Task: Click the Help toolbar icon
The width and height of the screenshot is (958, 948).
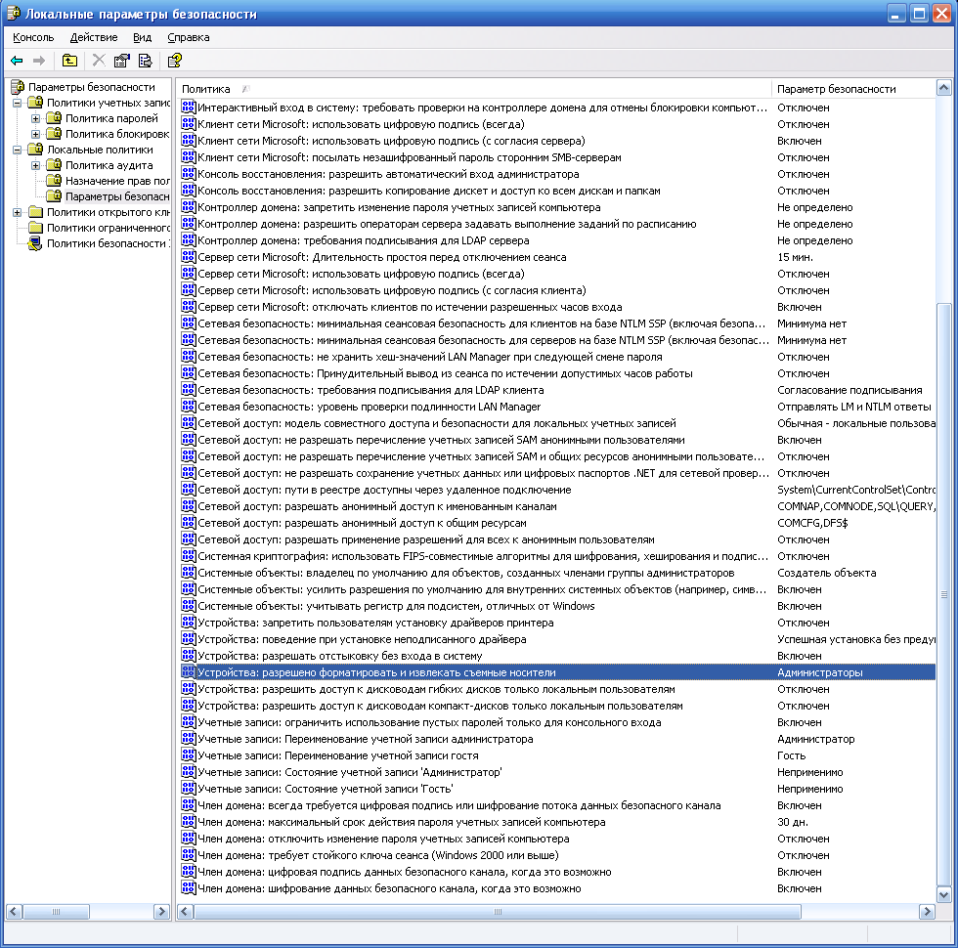Action: [174, 61]
